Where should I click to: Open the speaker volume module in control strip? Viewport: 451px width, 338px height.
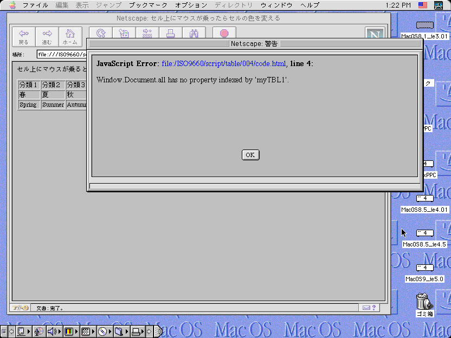click(54, 331)
